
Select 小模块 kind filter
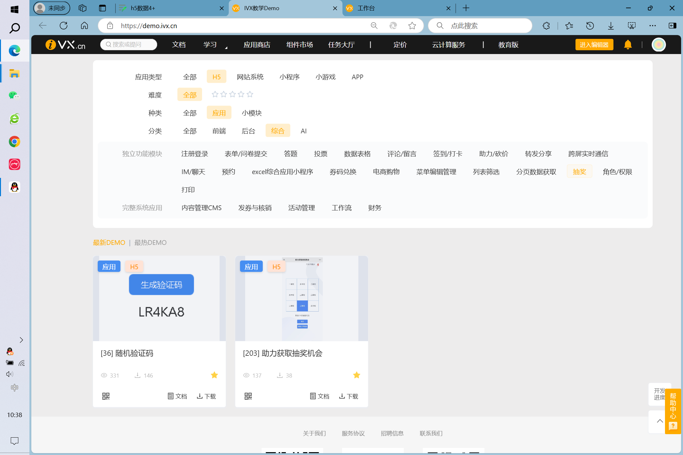252,113
